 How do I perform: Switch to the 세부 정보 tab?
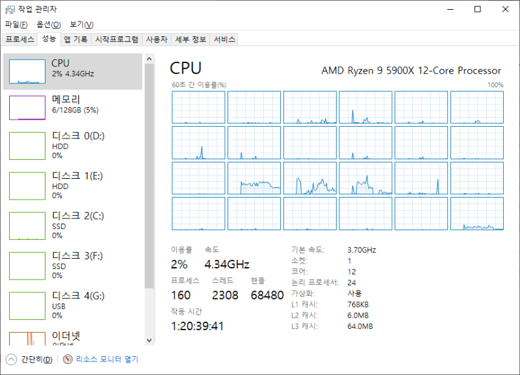(190, 40)
